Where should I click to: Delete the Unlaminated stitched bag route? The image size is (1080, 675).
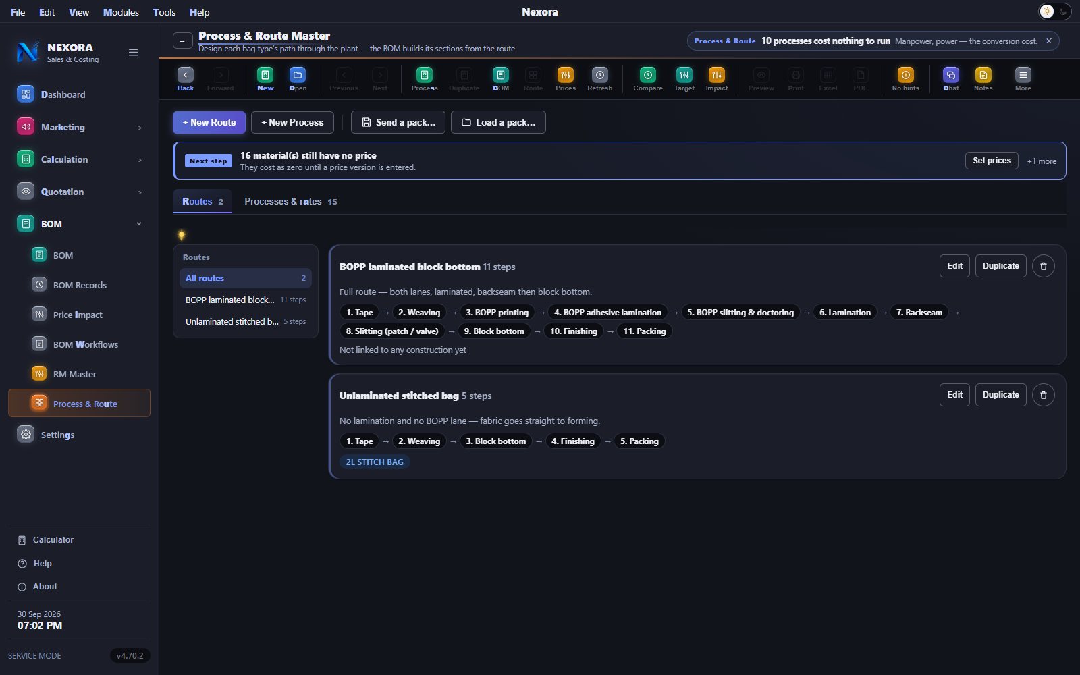tap(1044, 395)
